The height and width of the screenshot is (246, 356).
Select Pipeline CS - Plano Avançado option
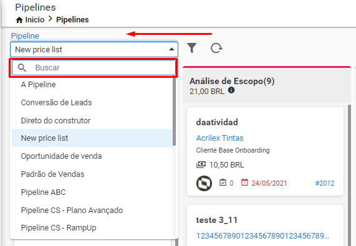[x=92, y=210]
